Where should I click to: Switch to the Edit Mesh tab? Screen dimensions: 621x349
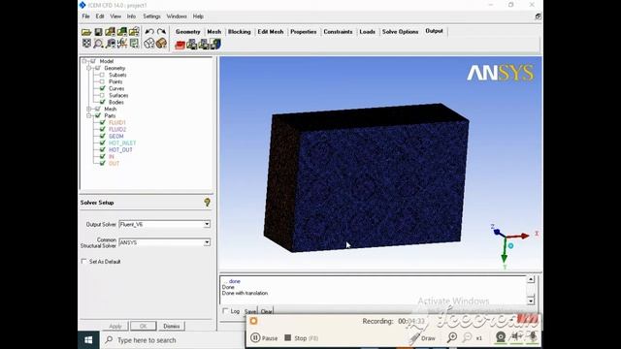coord(271,32)
